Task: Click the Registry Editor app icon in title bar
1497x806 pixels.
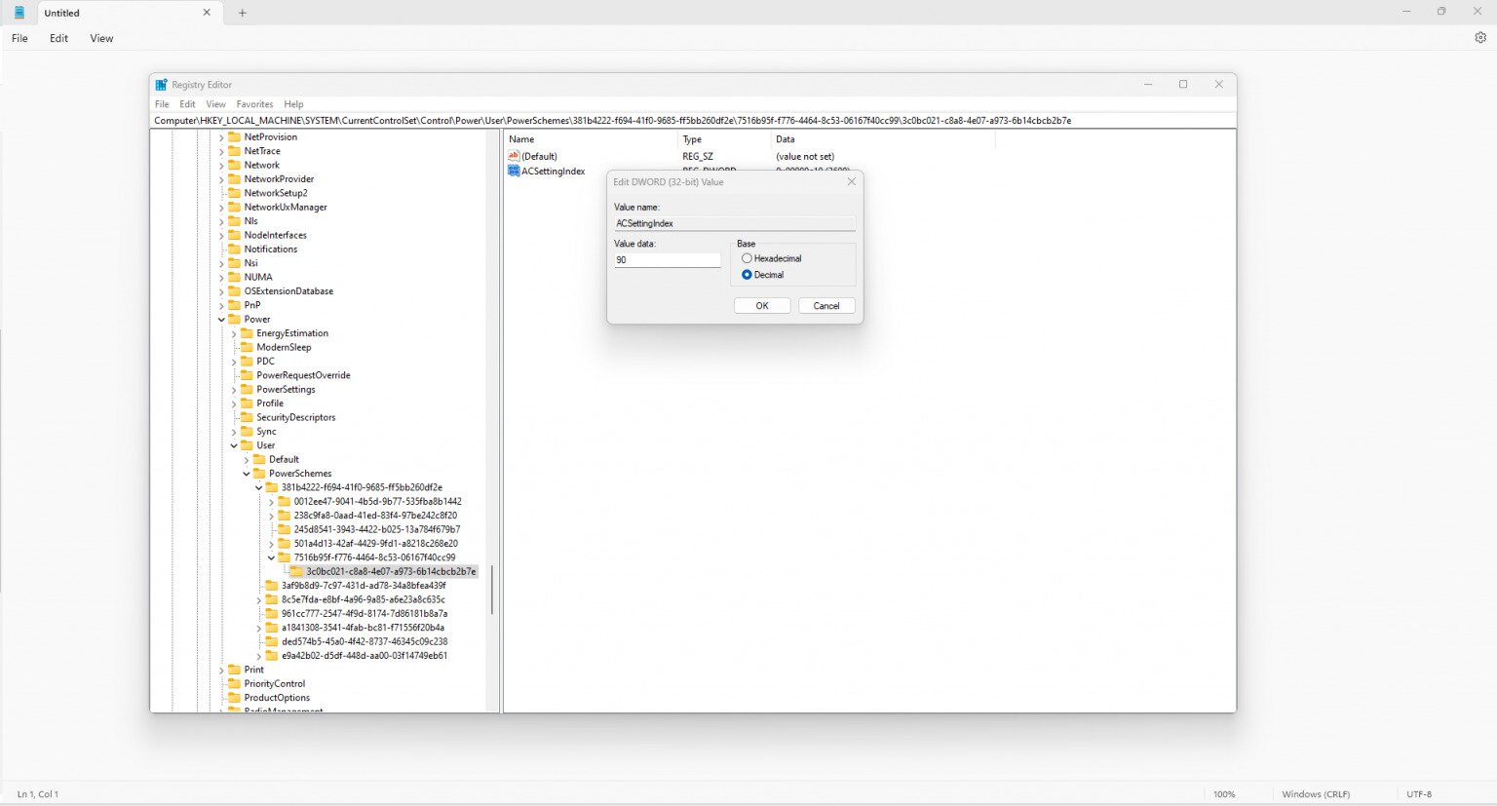Action: point(161,85)
